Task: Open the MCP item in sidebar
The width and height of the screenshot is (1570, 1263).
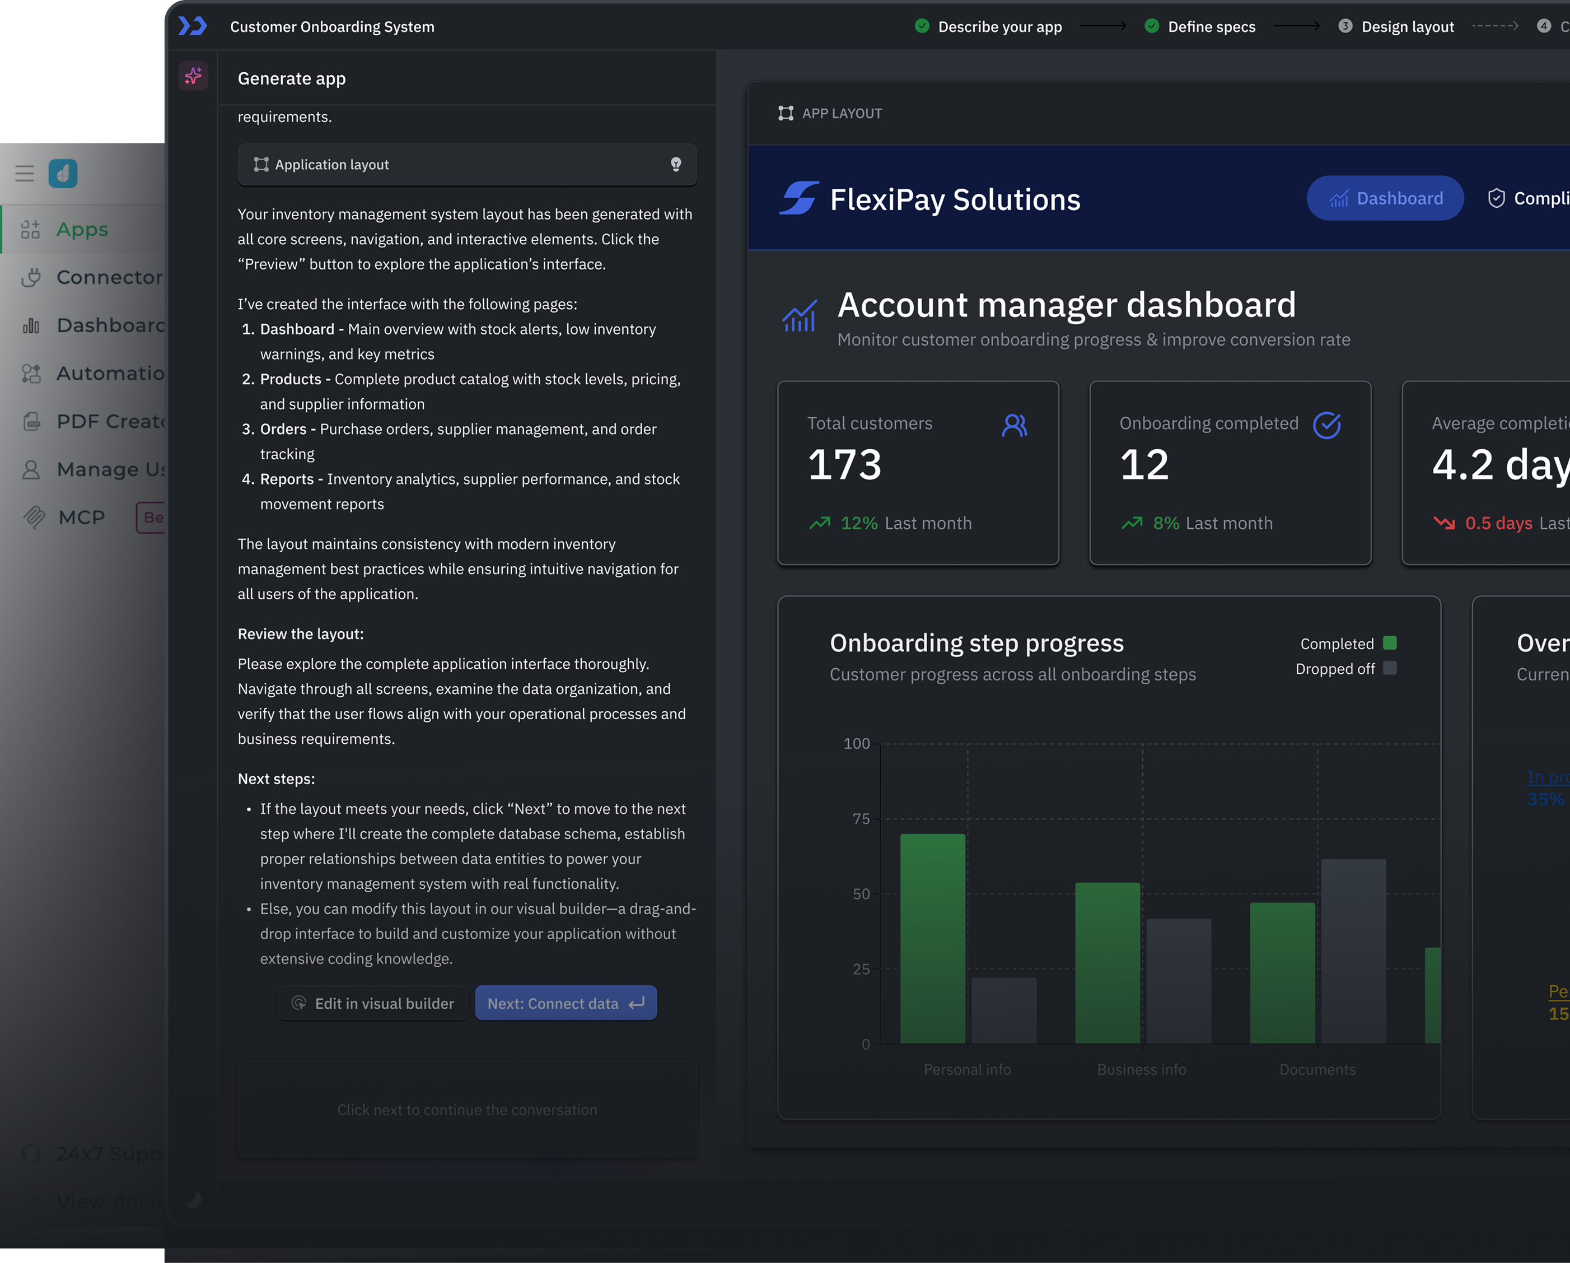Action: pyautogui.click(x=81, y=517)
